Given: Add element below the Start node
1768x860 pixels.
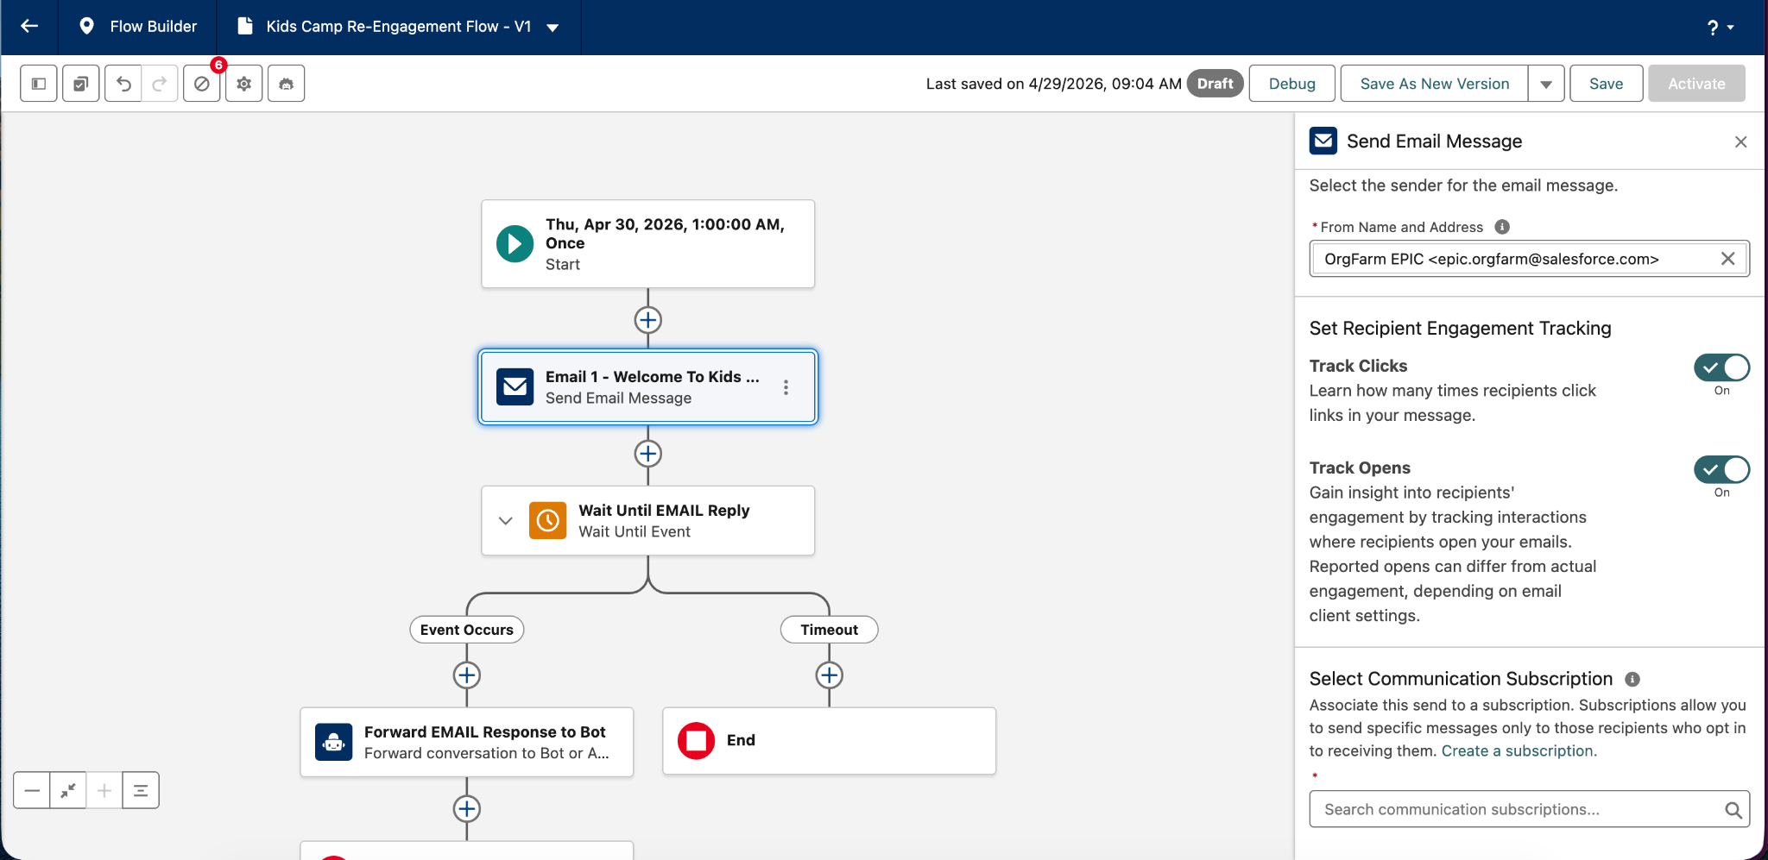Looking at the screenshot, I should 648,320.
